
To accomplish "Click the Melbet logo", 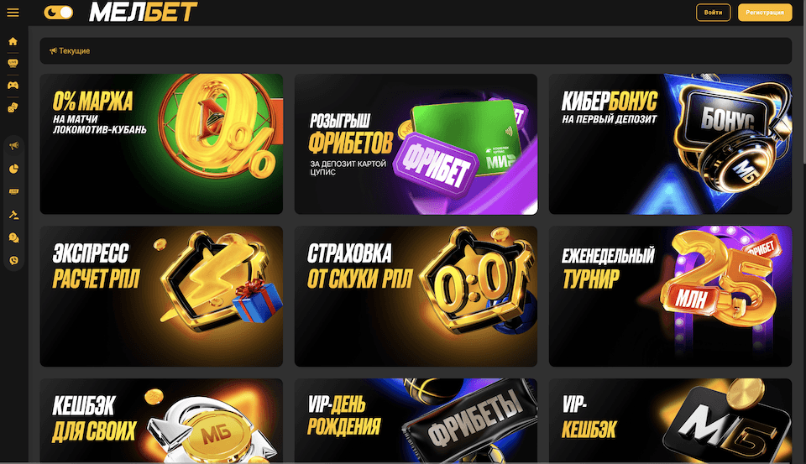I will coord(143,12).
